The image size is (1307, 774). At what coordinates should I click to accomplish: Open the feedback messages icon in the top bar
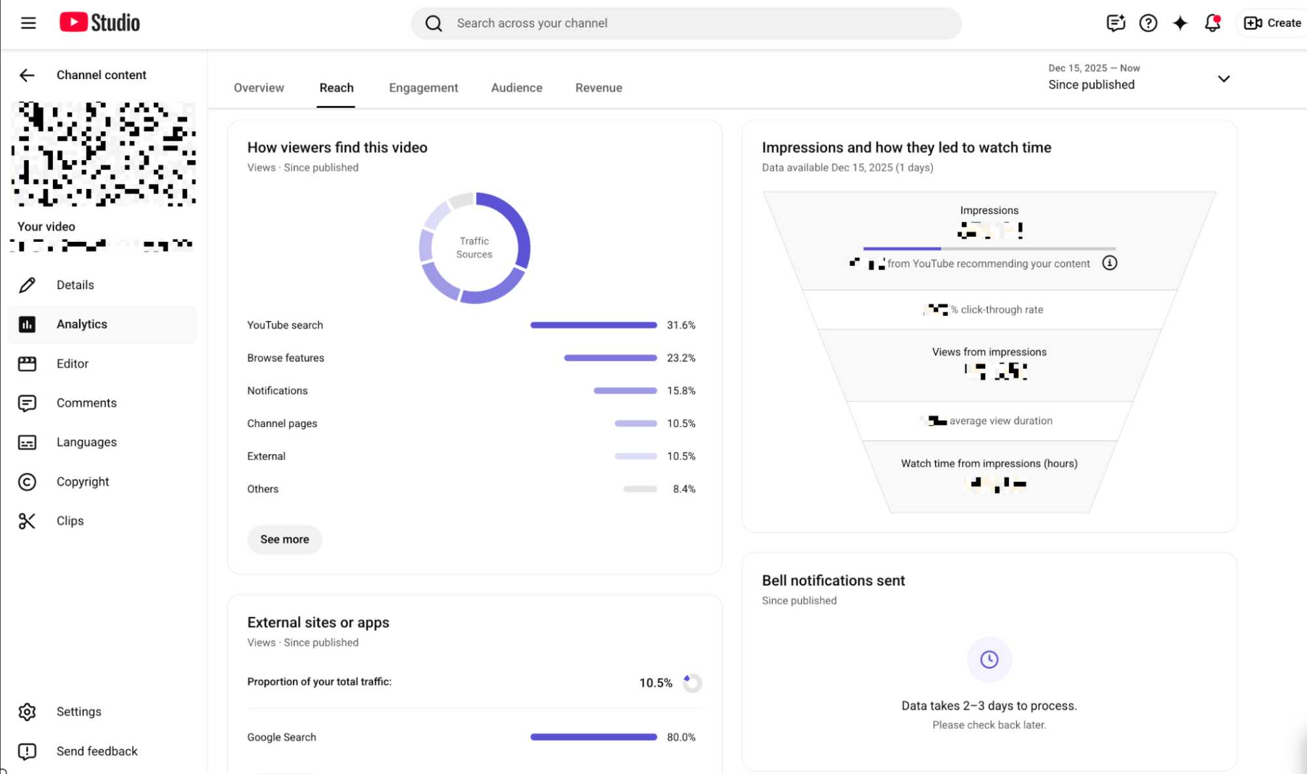click(1115, 23)
